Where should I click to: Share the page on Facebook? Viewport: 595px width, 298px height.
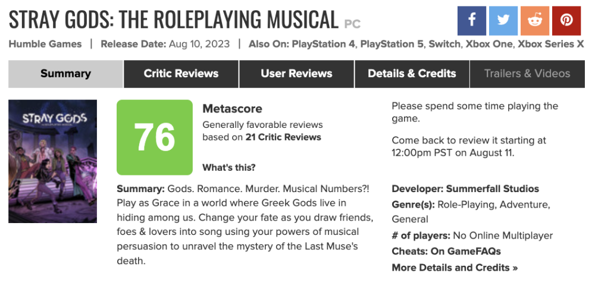pos(472,21)
